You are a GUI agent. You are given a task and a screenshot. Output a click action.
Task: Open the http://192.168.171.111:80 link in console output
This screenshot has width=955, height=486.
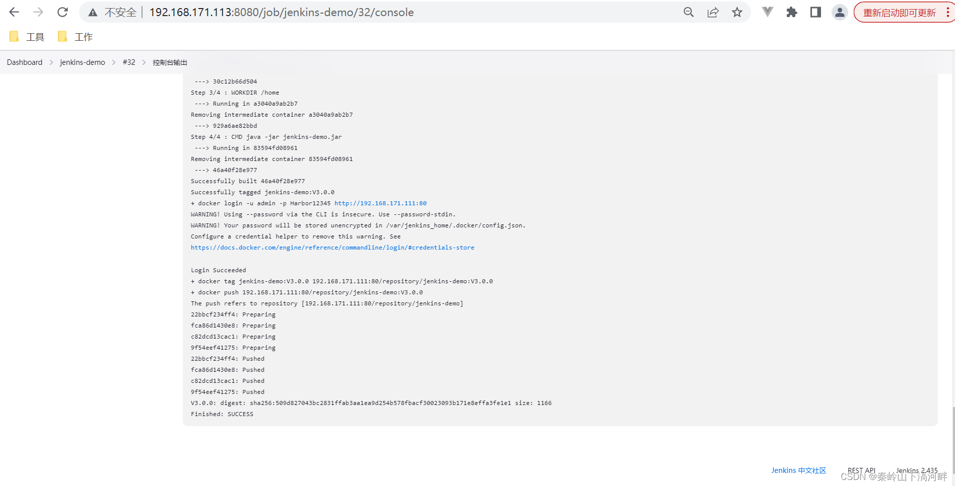click(x=380, y=203)
